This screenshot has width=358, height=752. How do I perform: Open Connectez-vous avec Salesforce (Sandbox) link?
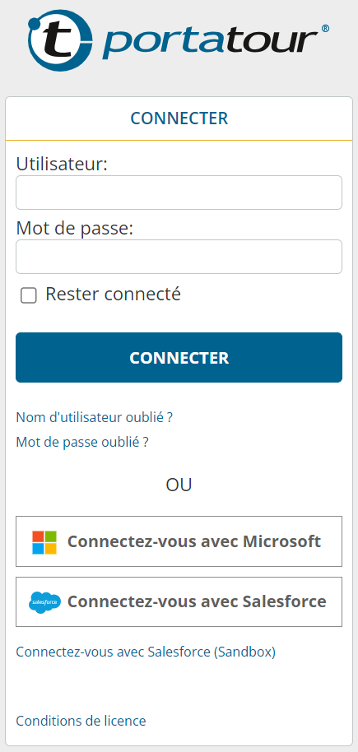146,652
